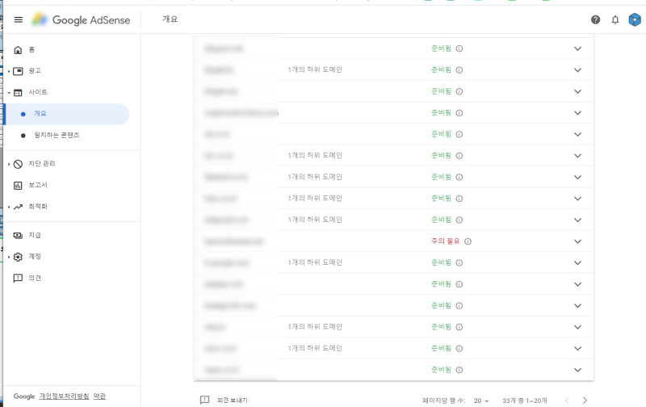Click the 보고서 chart icon
Screen dimensions: 646x407
click(18, 186)
